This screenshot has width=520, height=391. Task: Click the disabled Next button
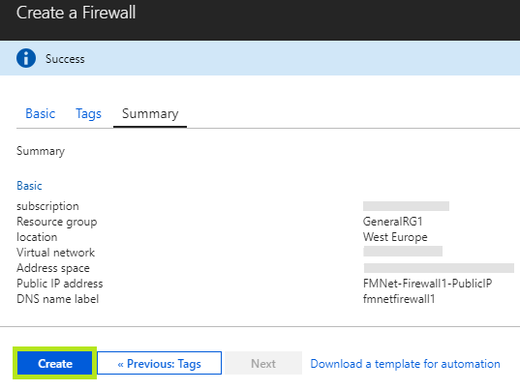coord(263,363)
